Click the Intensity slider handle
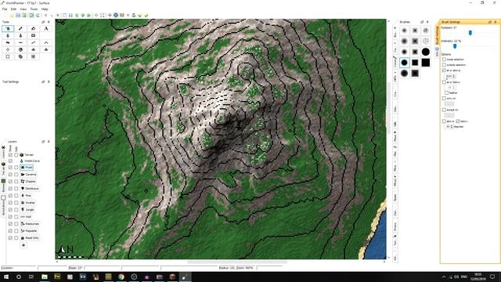Screen dimensions: 501x282 click(455, 46)
